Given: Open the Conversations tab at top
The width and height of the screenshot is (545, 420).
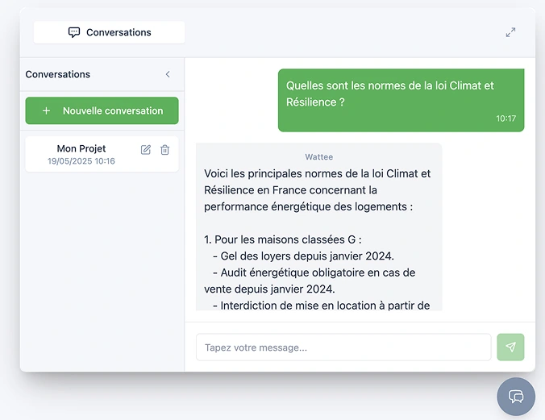Looking at the screenshot, I should coord(109,32).
